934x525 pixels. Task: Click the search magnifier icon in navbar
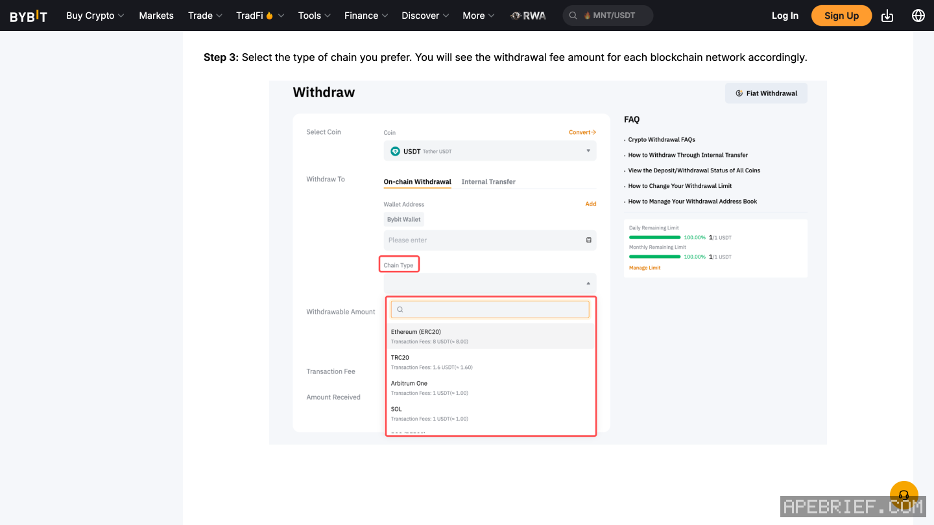(573, 16)
